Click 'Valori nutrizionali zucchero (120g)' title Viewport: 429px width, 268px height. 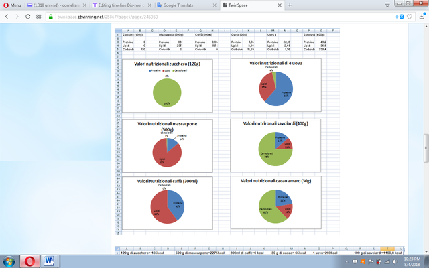click(167, 64)
